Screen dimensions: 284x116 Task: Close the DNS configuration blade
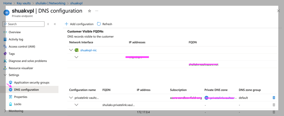(x=278, y=11)
